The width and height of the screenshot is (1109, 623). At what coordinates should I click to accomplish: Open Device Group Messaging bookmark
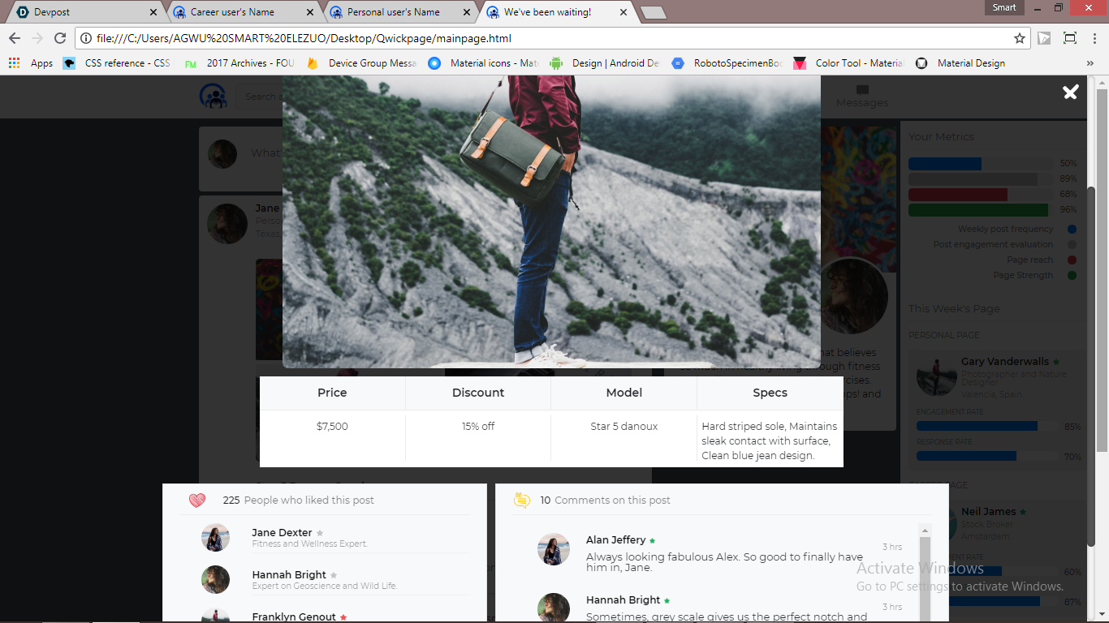(x=363, y=63)
